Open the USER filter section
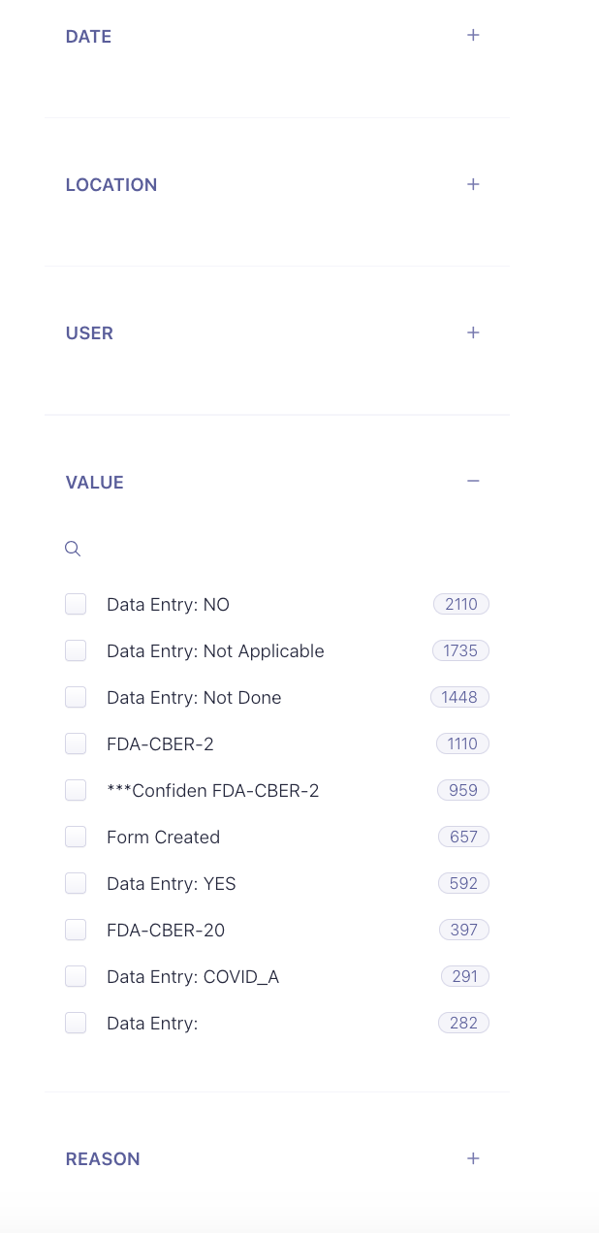599x1233 pixels. (473, 332)
